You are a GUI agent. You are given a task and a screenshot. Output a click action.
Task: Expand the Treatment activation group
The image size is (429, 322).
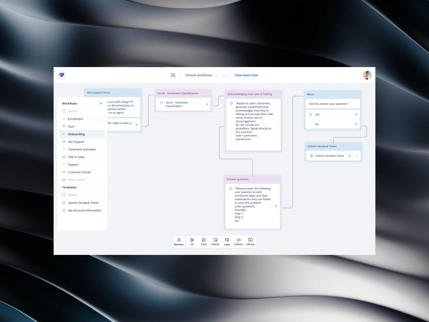pos(64,149)
